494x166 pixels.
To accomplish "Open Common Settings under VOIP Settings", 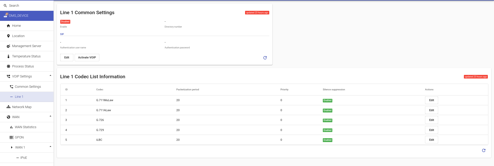I will point(28,87).
